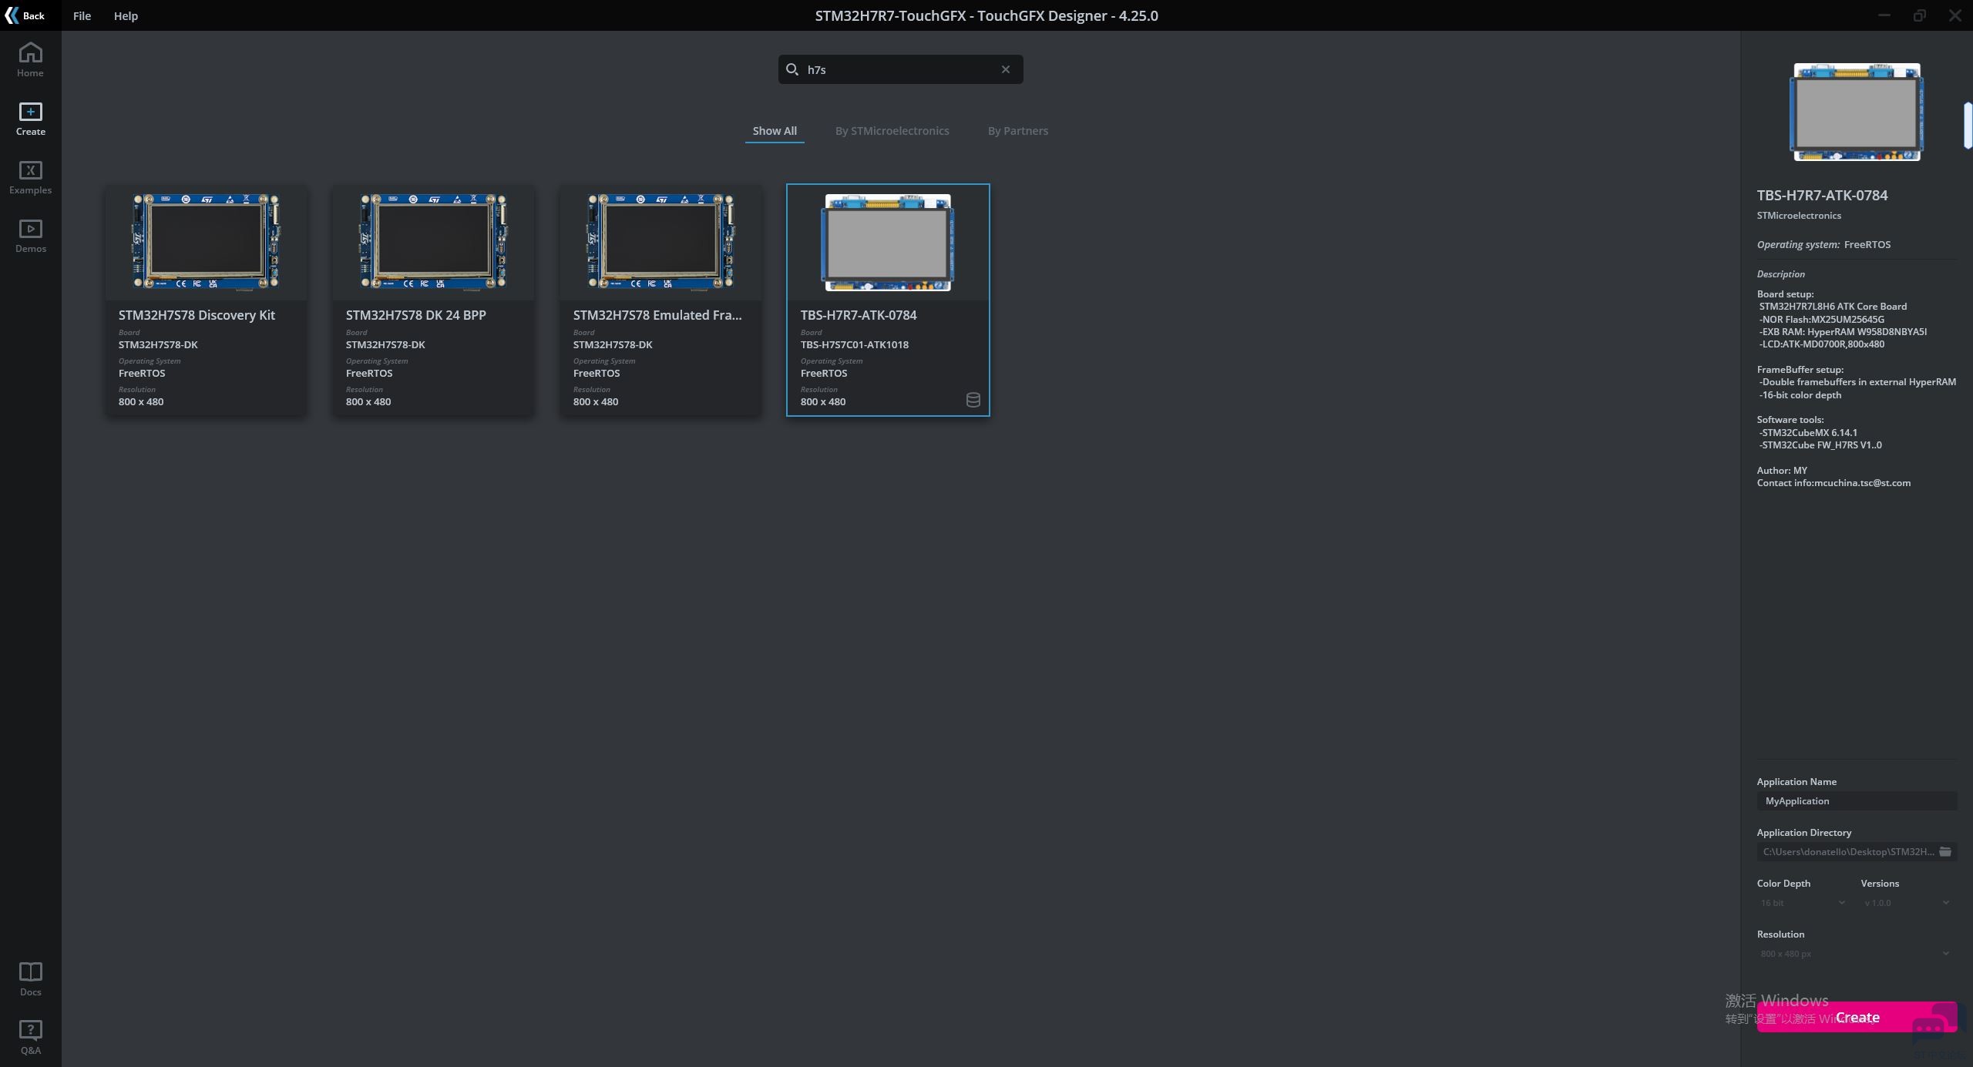The width and height of the screenshot is (1973, 1067).
Task: Switch to By STMicroelectronics tab
Action: pyautogui.click(x=892, y=131)
